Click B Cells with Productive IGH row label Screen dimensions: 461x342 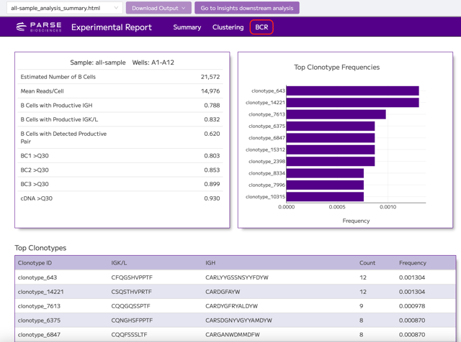[56, 106]
